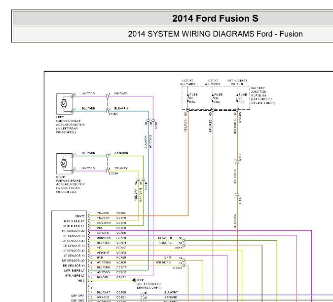The image size is (333, 302).
Task: Click the WHT/ORG label near connector pin 13
Action: pyautogui.click(x=163, y=262)
